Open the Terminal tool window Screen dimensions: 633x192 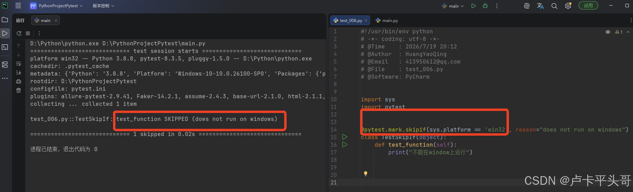[5, 47]
